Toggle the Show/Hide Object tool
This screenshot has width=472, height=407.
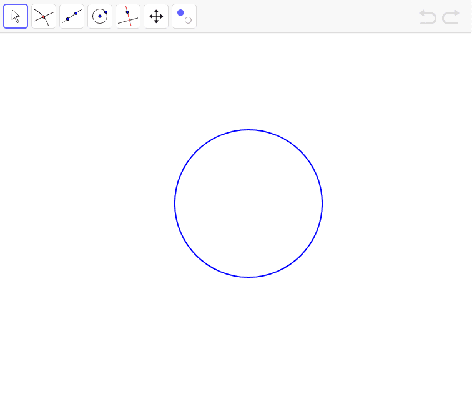click(184, 16)
